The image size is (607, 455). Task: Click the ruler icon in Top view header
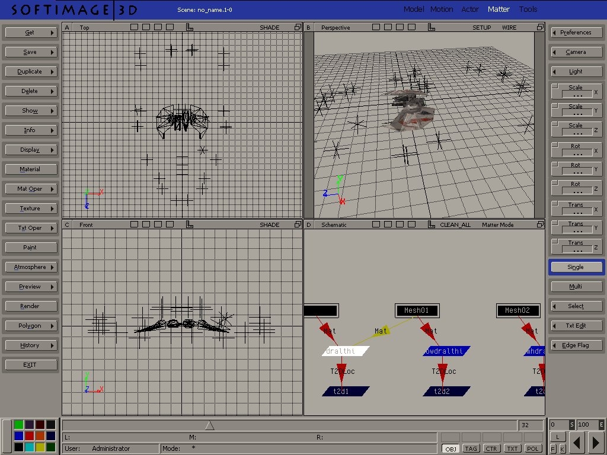(190, 27)
